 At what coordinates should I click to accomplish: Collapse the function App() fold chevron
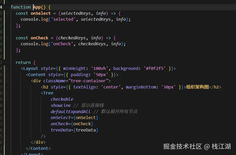coord(7,7)
